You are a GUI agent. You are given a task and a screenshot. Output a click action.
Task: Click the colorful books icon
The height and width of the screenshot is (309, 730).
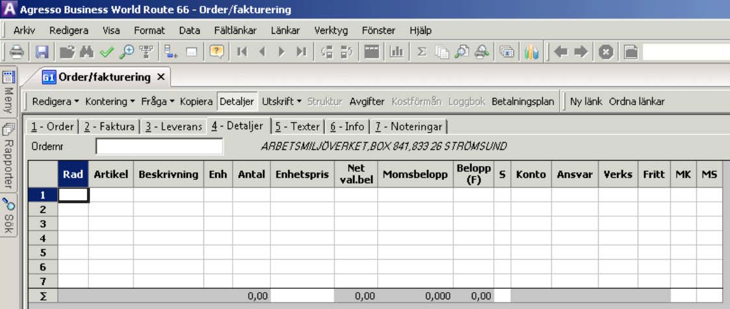pos(531,52)
